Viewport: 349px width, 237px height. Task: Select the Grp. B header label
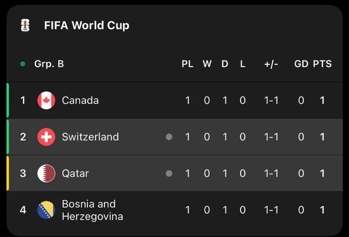[49, 64]
